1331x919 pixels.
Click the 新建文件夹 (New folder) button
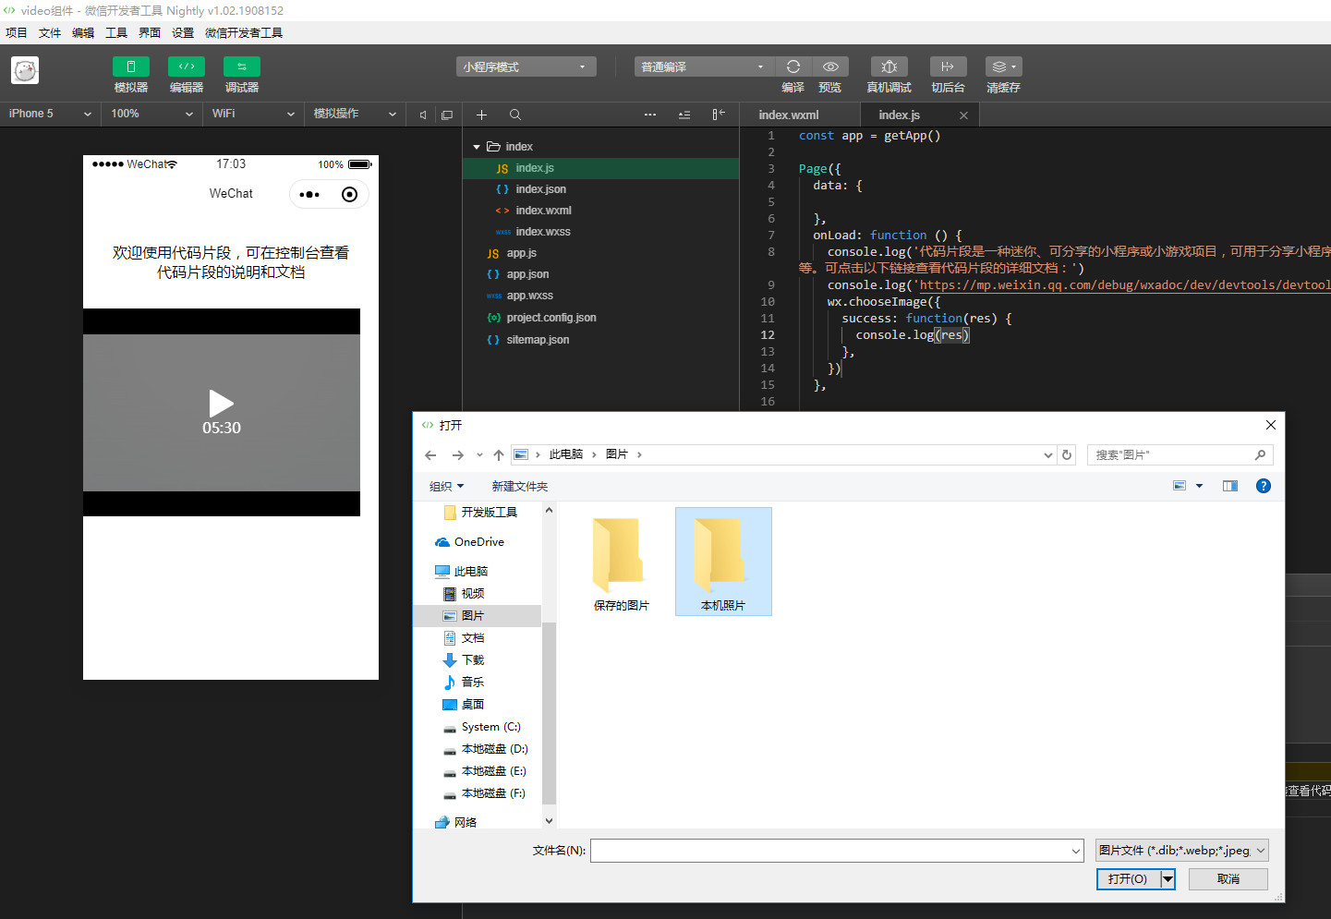pos(519,487)
